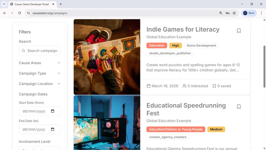Expand the Campaign Type filter
This screenshot has height=150, width=266.
(40, 73)
